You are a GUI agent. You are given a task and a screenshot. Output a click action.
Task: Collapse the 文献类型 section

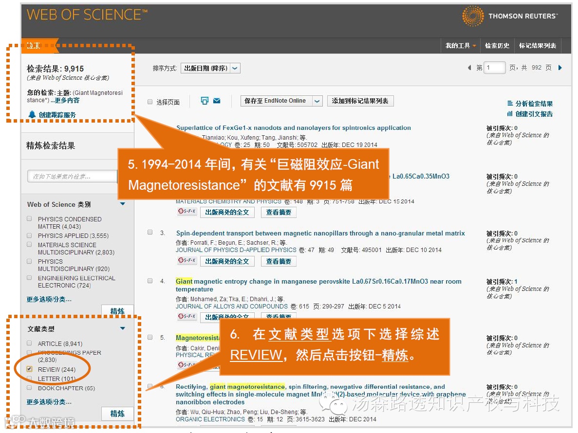(x=123, y=328)
